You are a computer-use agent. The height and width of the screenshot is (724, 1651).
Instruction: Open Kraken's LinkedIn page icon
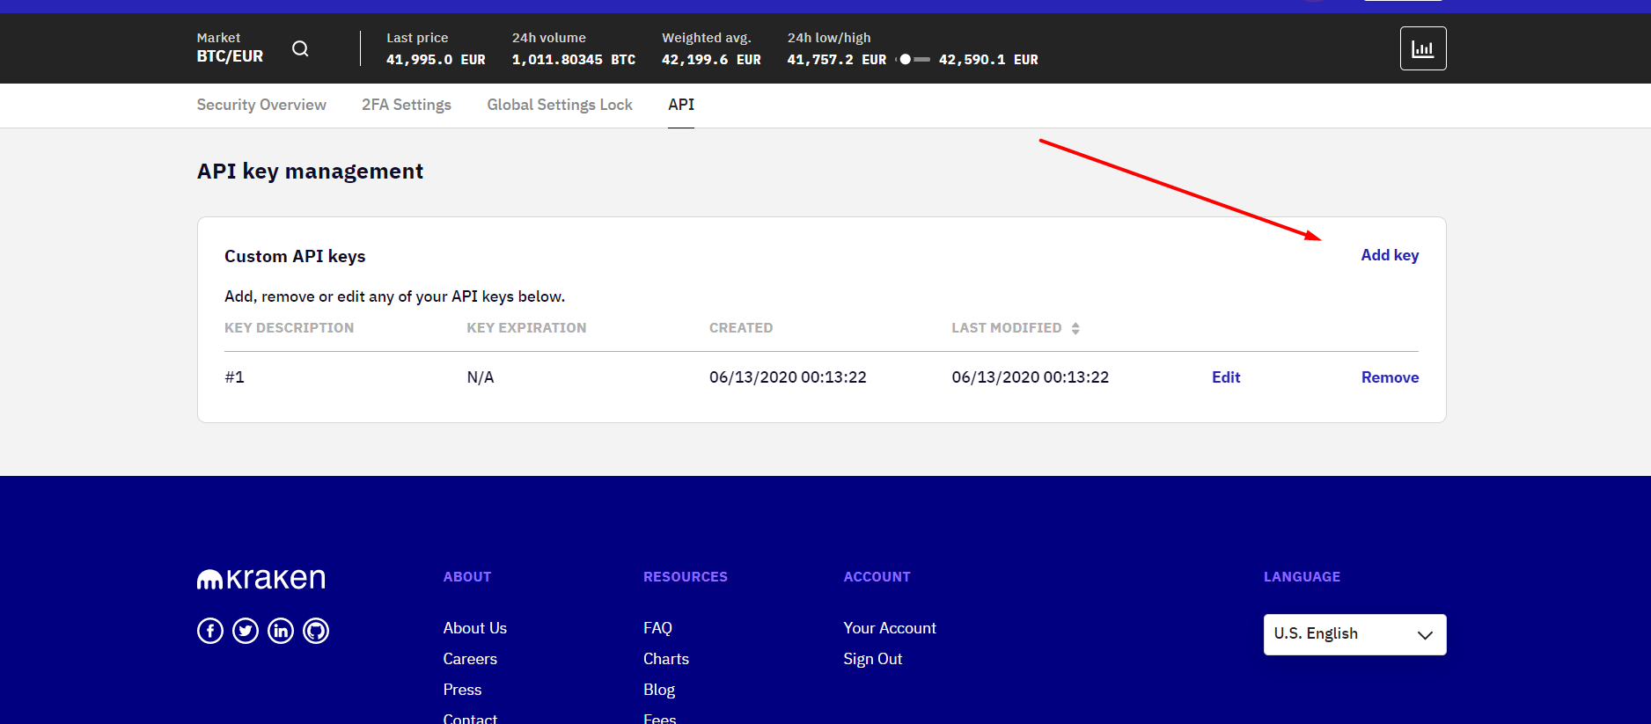pos(281,631)
